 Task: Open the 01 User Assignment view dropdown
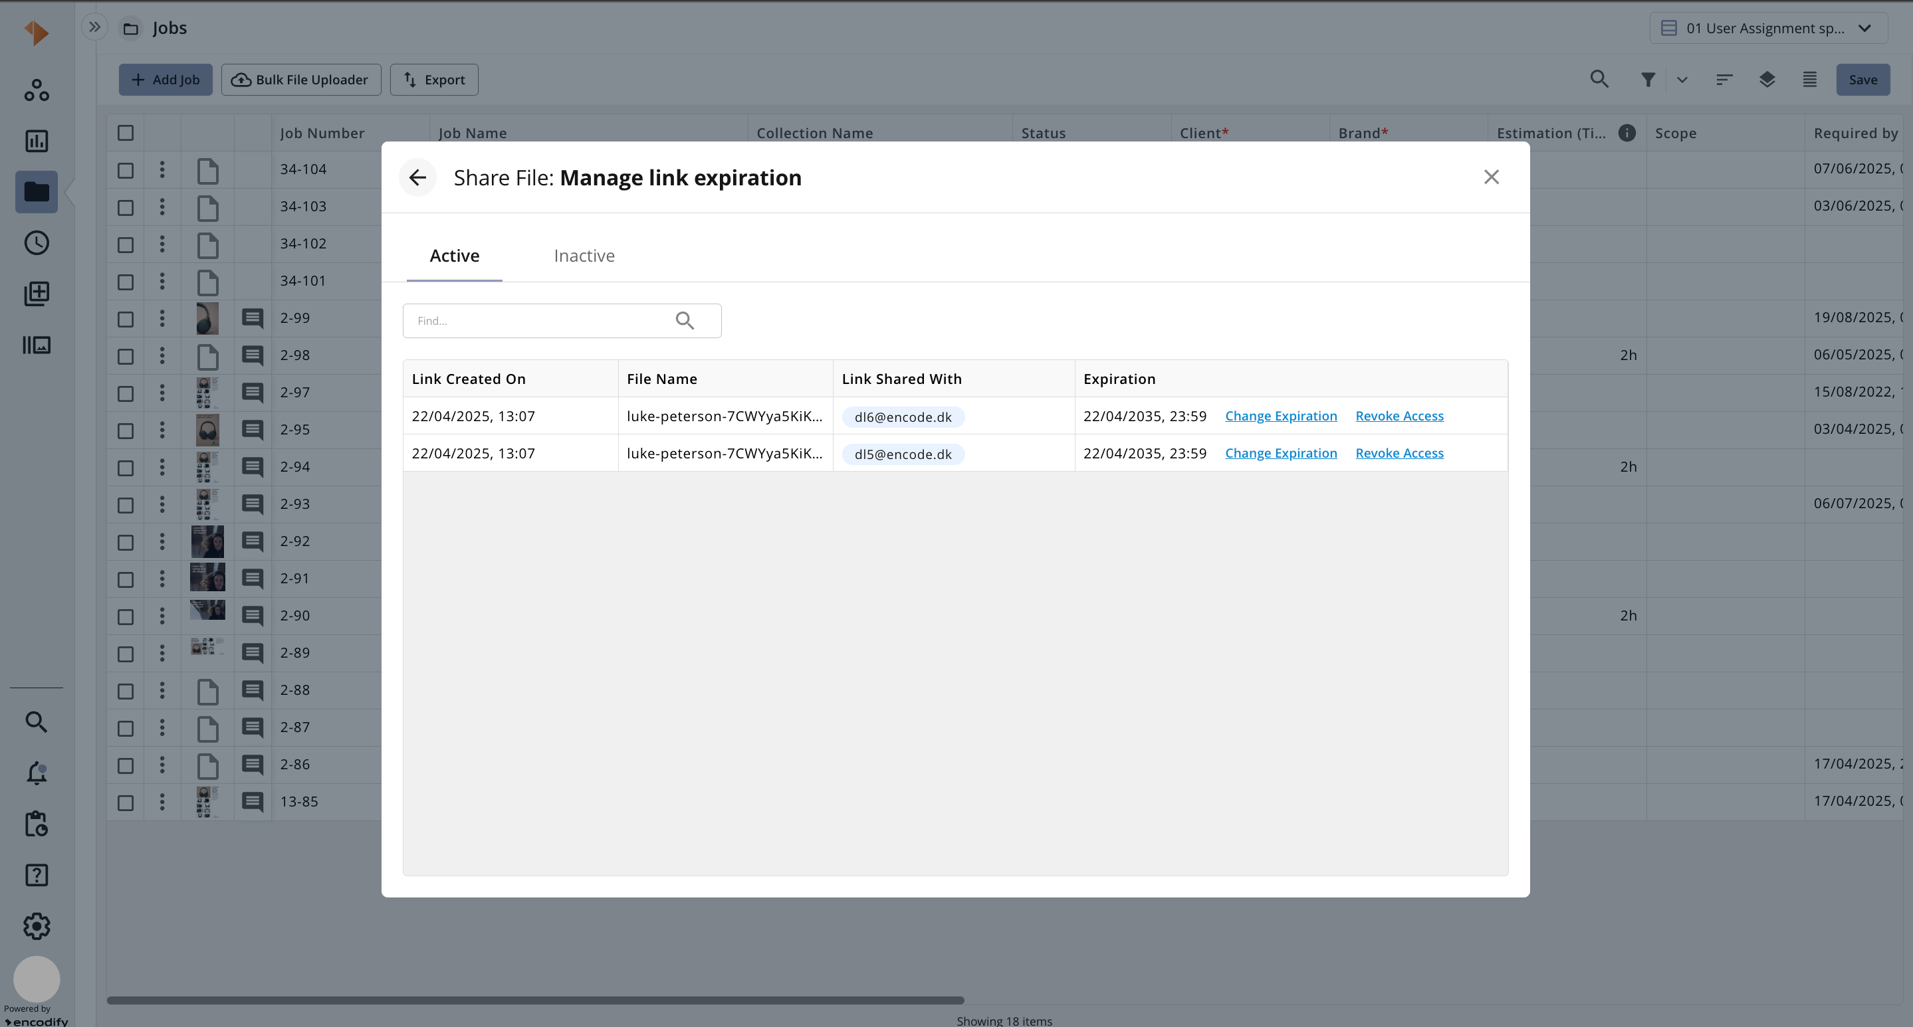point(1768,28)
